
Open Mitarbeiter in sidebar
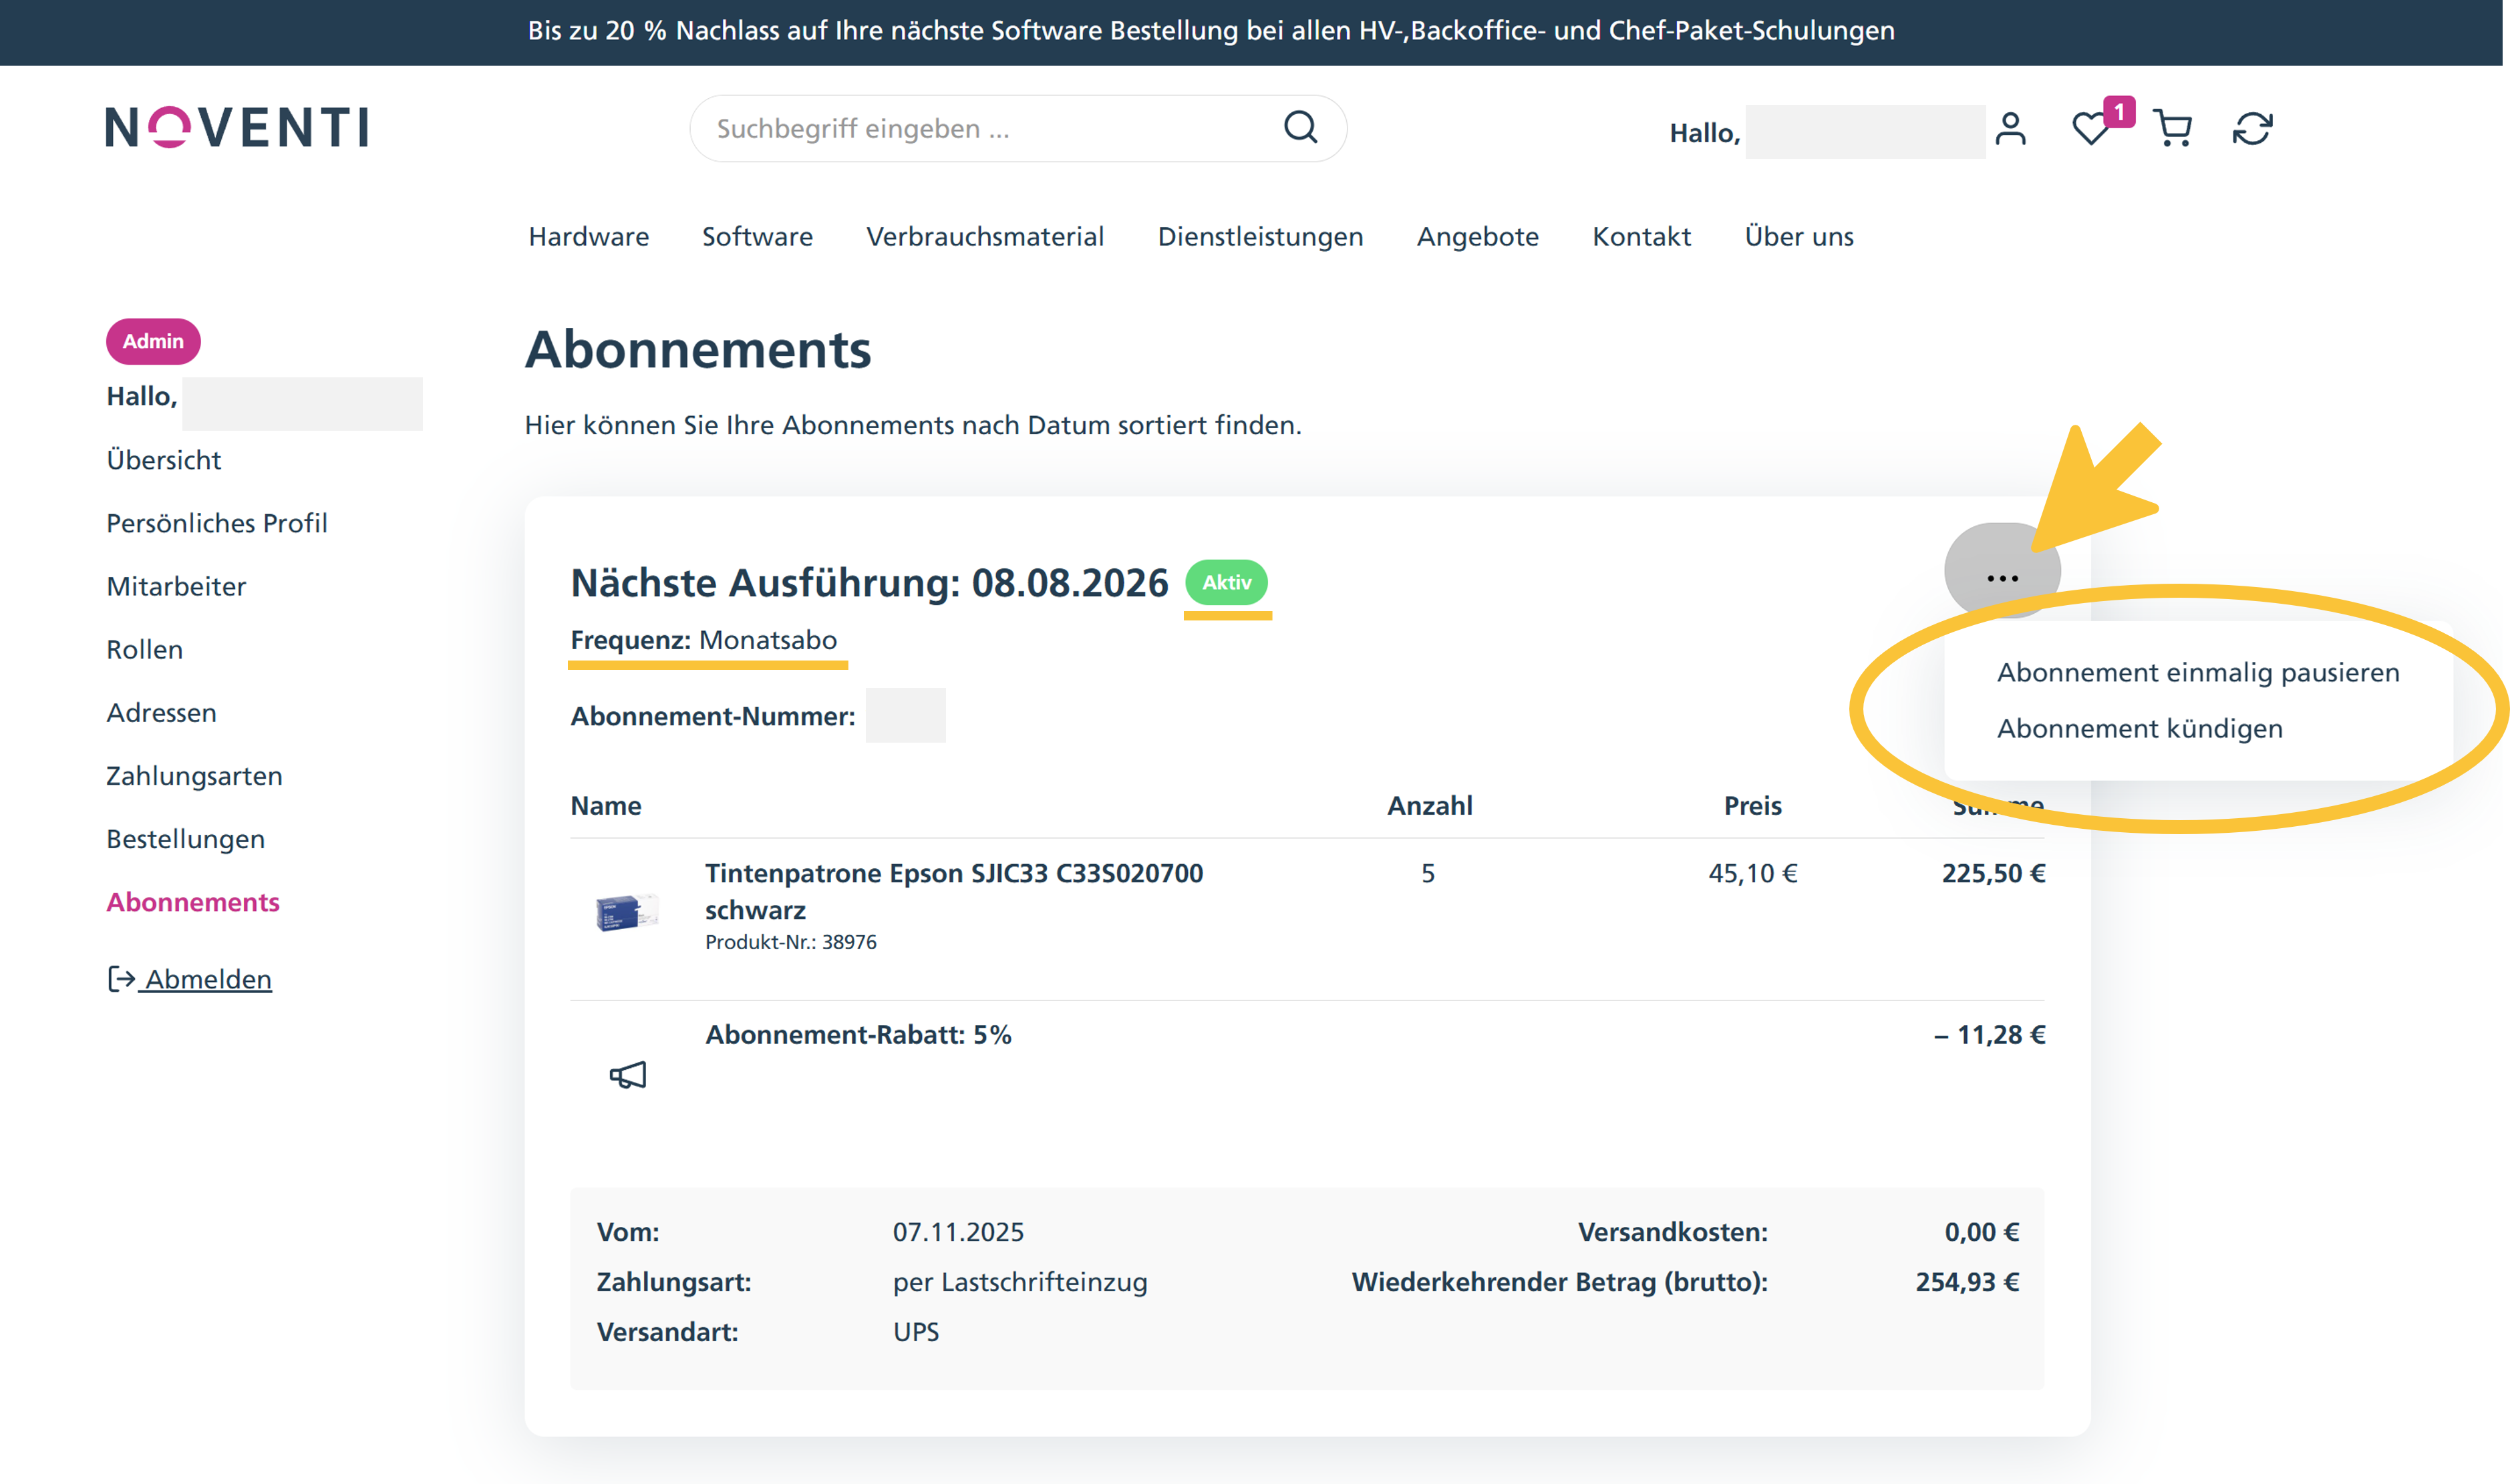click(x=176, y=586)
